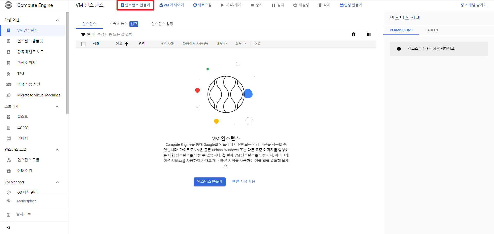
Task: Click 시작/재개 in the toolbar
Action: 231,5
